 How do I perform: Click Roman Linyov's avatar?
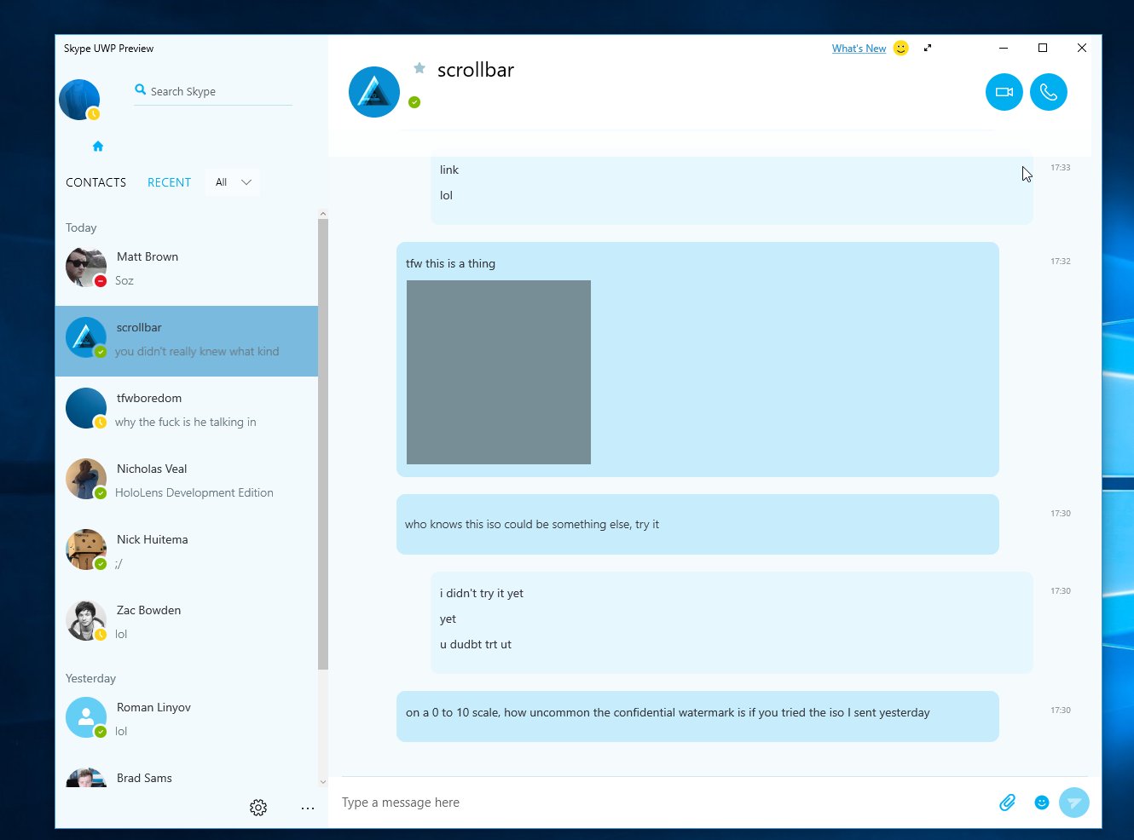click(86, 717)
